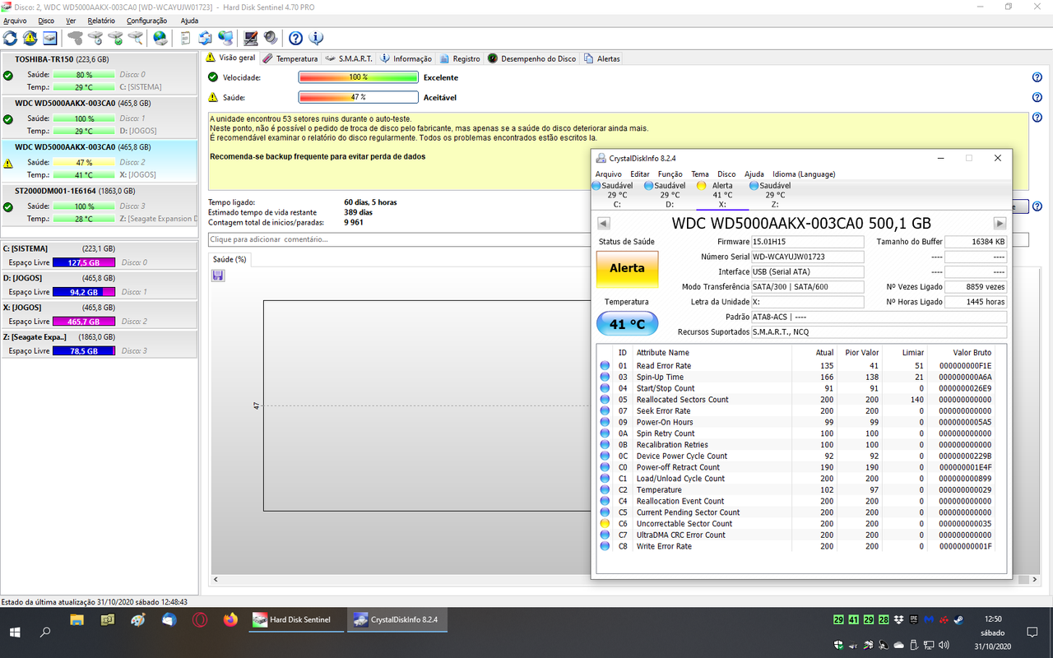Click the disk panel icon in the toolbar
The image size is (1053, 658).
coord(50,38)
